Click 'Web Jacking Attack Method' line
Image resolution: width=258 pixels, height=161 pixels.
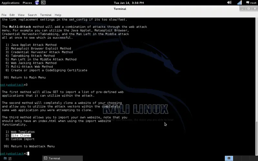[34, 63]
